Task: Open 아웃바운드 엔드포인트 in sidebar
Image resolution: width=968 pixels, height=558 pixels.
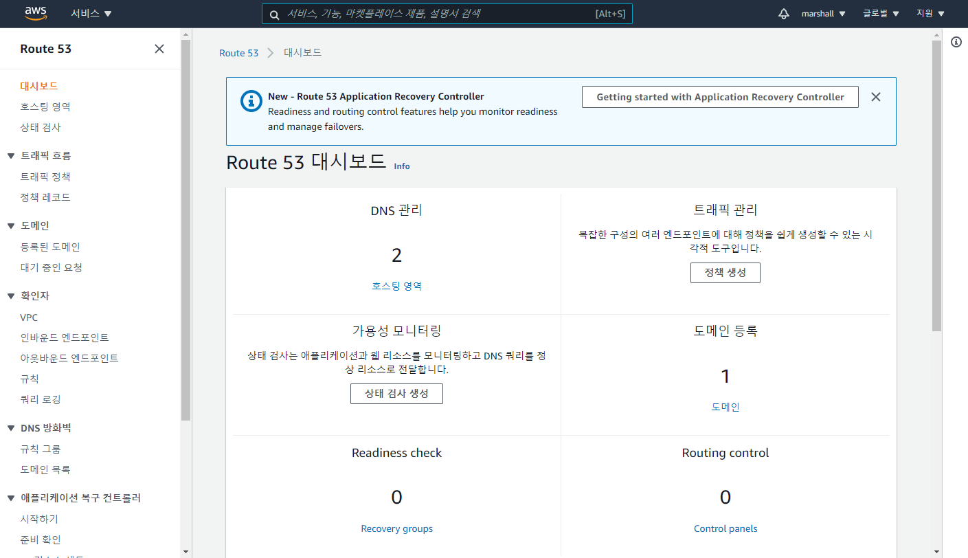Action: coord(69,358)
